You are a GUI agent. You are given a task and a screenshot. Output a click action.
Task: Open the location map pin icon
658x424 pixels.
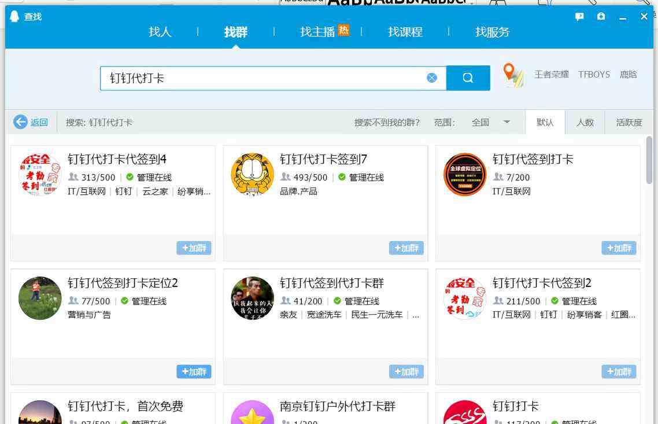513,75
